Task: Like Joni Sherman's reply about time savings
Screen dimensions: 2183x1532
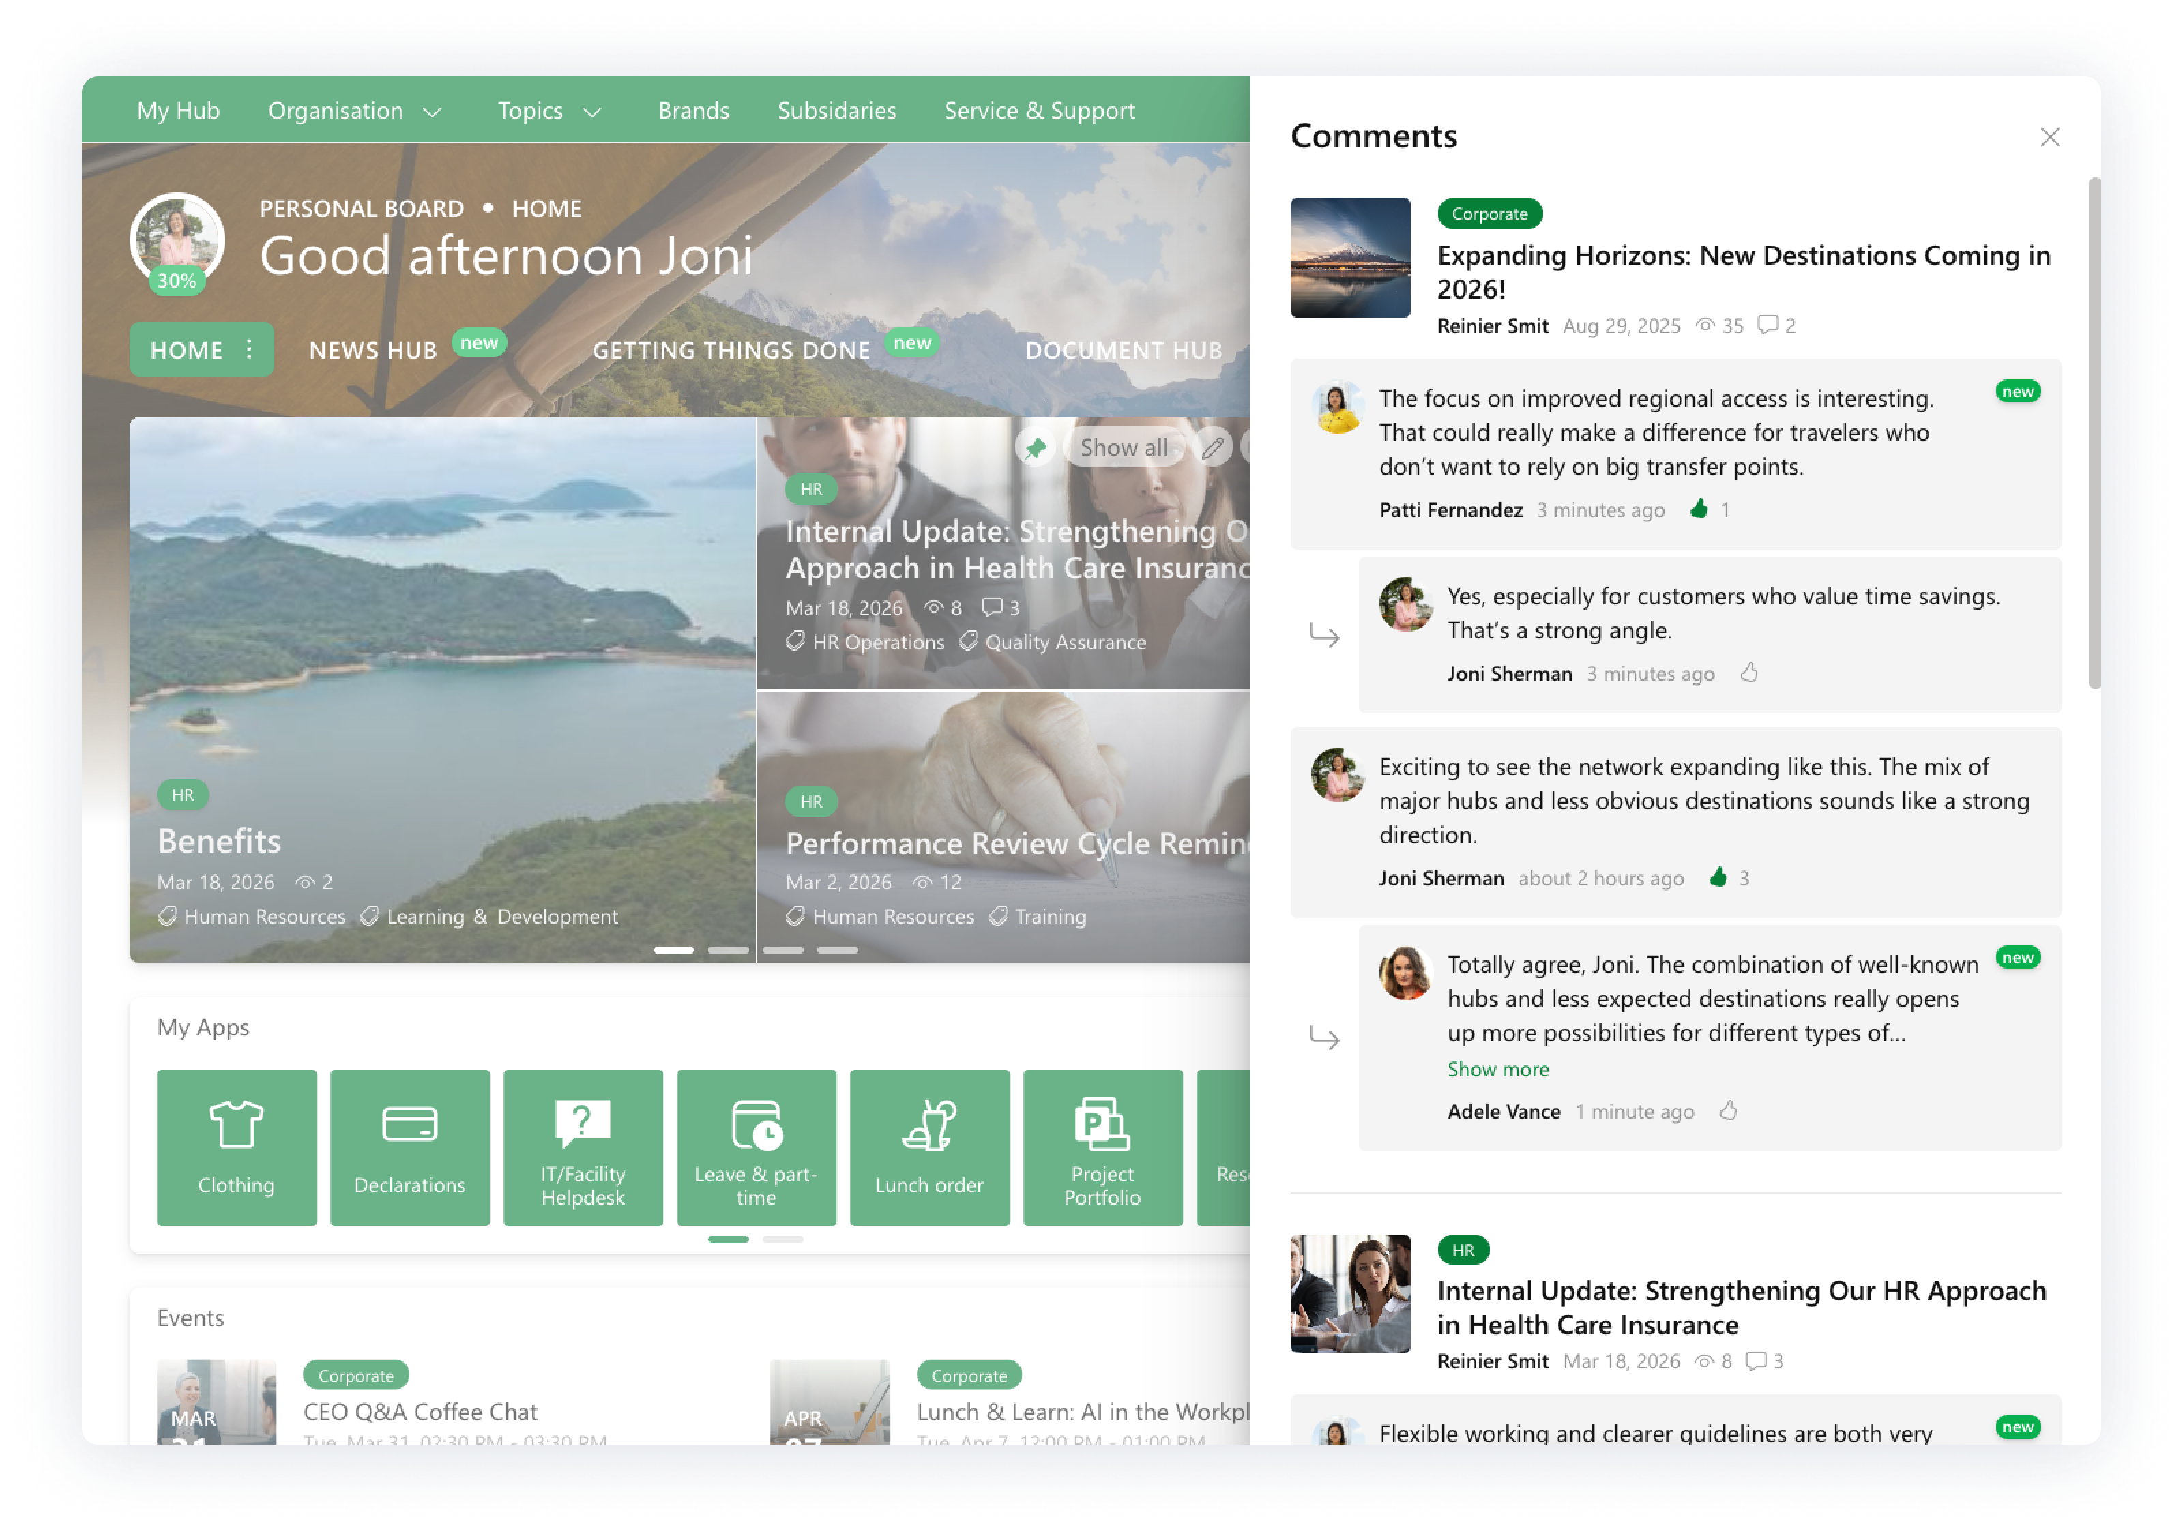Action: coord(1748,673)
